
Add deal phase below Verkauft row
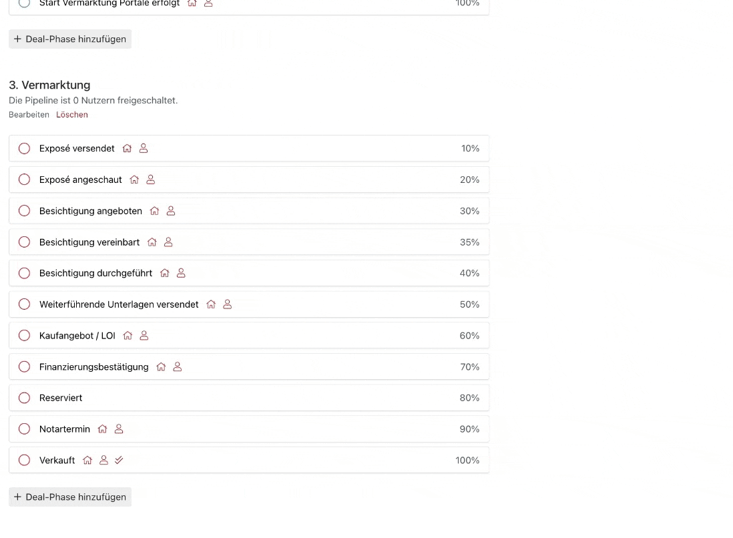click(x=70, y=497)
